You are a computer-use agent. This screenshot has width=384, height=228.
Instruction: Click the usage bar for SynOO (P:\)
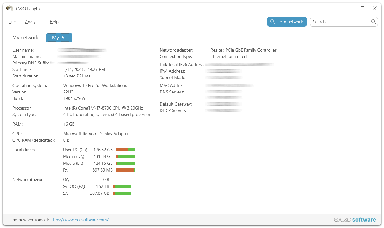122,186
